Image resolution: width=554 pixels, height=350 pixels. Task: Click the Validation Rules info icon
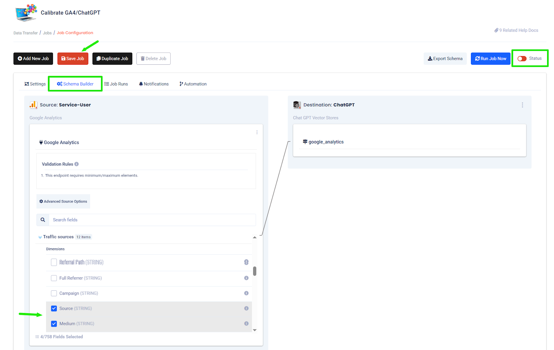[x=77, y=164]
